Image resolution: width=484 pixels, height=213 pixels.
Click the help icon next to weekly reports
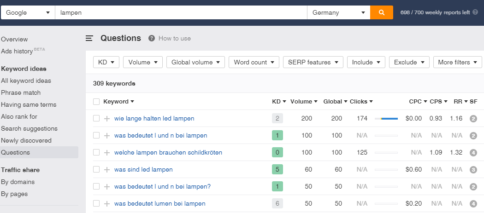click(x=475, y=12)
